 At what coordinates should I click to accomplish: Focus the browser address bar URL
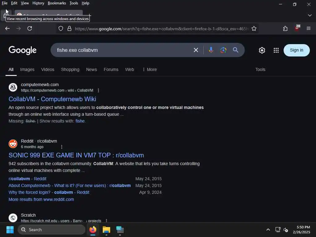[x=161, y=29]
